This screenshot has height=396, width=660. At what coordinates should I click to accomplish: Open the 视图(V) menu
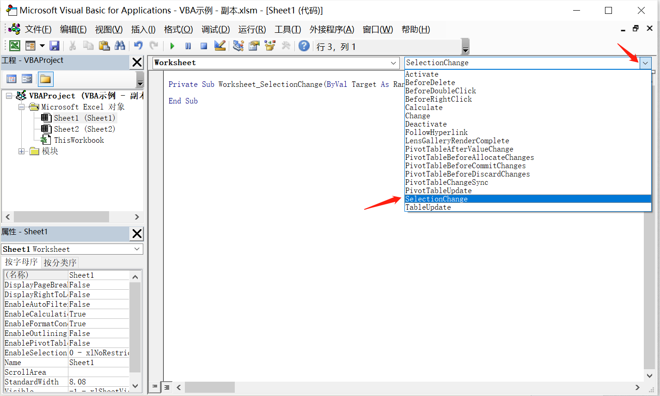tap(109, 30)
